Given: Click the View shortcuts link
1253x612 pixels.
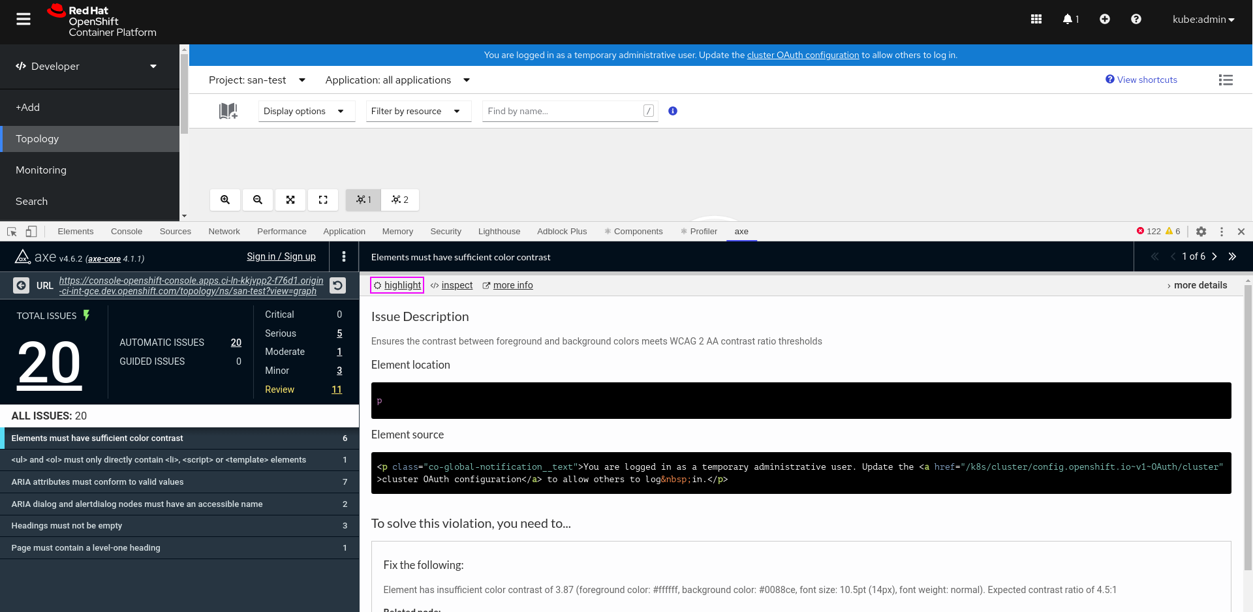Looking at the screenshot, I should 1141,80.
